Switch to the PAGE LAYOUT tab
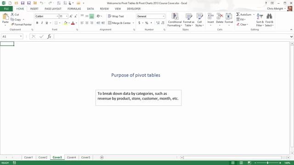 pyautogui.click(x=53, y=9)
